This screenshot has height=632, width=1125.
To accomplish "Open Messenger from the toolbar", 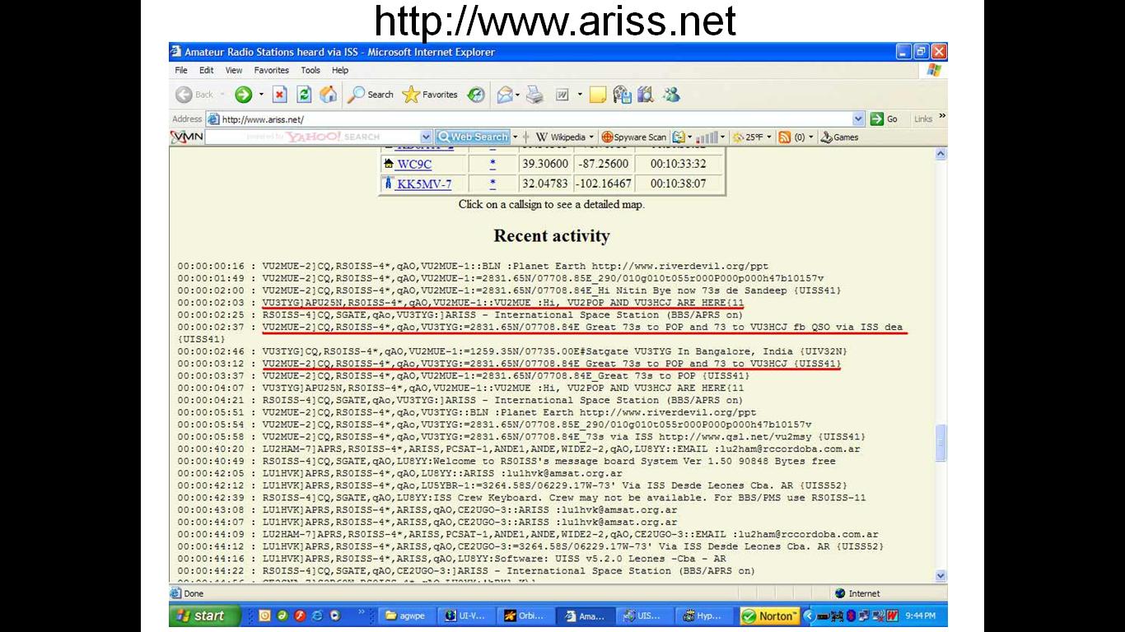I will point(671,95).
